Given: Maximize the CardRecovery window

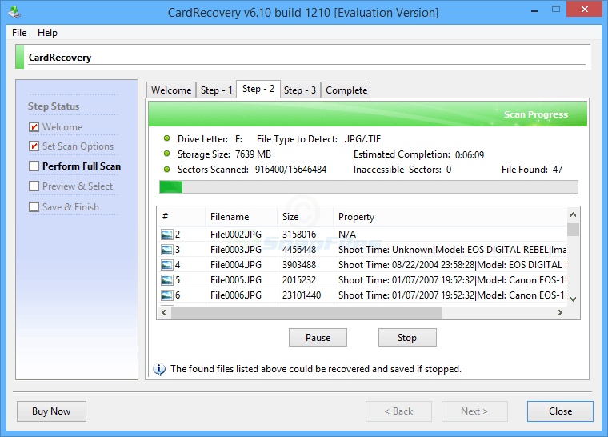Looking at the screenshot, I should (x=556, y=10).
